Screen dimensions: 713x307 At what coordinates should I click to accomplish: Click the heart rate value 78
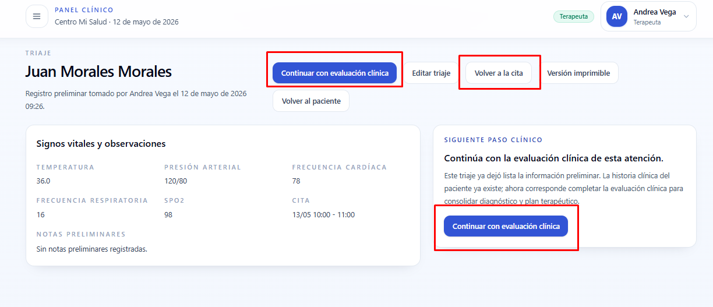click(297, 181)
